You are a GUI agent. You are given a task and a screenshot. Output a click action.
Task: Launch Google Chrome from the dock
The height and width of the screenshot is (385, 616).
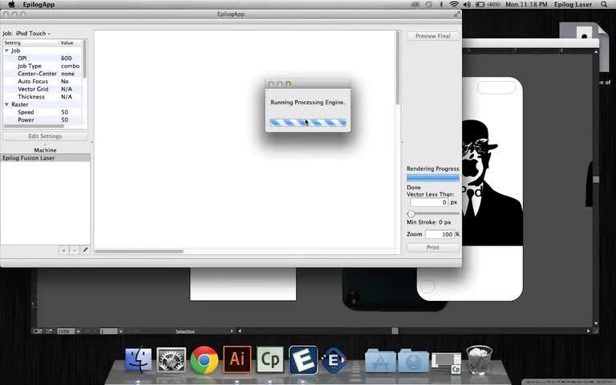205,359
